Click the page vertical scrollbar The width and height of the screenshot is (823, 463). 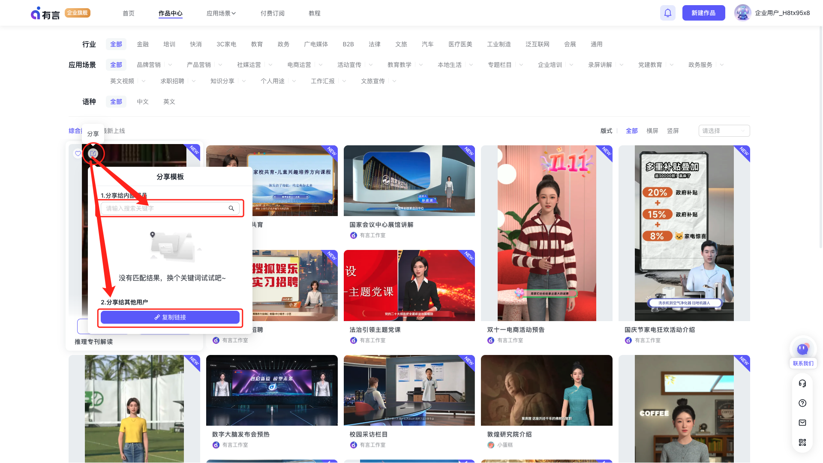821,137
